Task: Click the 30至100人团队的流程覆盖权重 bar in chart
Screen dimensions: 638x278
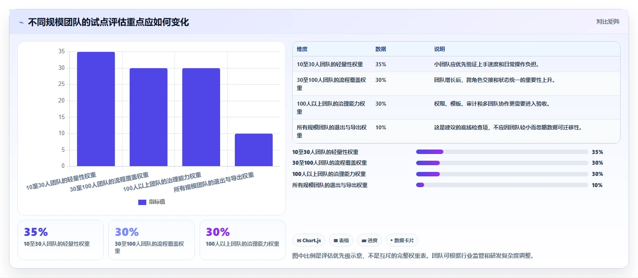Action: click(x=149, y=117)
